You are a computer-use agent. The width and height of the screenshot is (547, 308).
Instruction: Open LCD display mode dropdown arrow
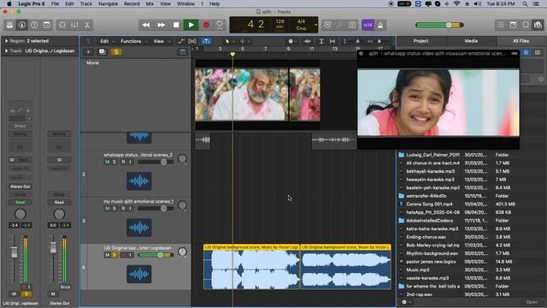pyautogui.click(x=315, y=25)
